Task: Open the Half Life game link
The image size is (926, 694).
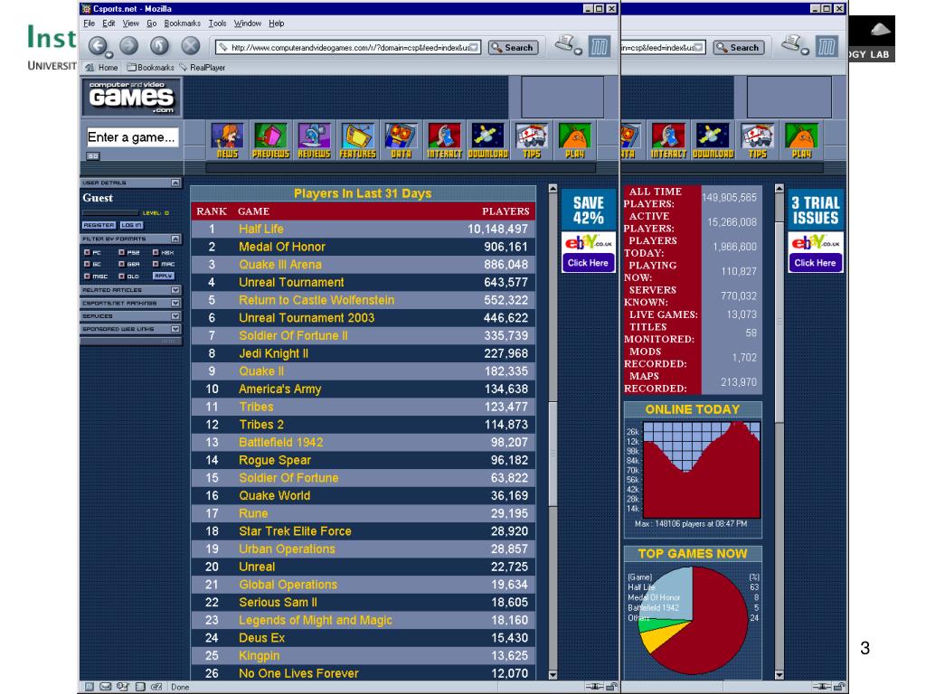Action: [261, 229]
